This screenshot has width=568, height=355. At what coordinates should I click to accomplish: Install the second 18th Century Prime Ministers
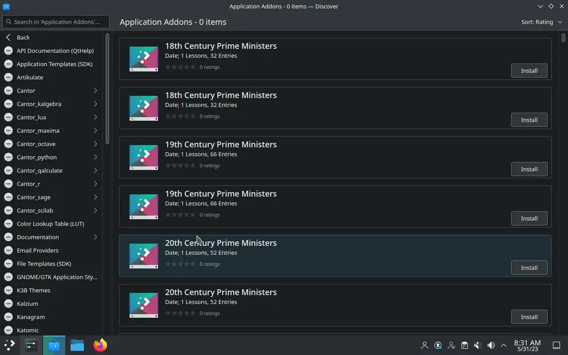coord(529,120)
